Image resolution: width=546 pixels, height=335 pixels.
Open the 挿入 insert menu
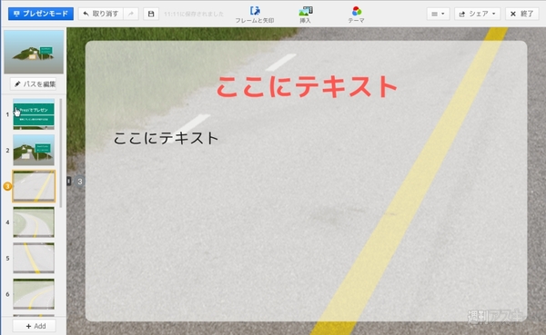click(306, 15)
